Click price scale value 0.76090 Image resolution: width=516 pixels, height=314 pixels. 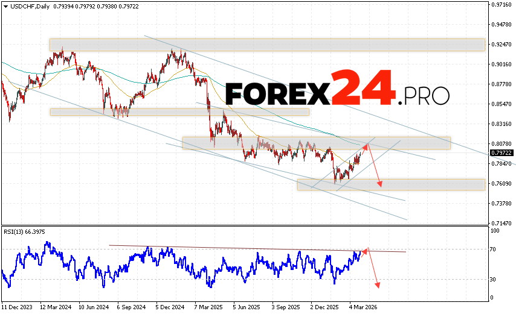tap(501, 183)
